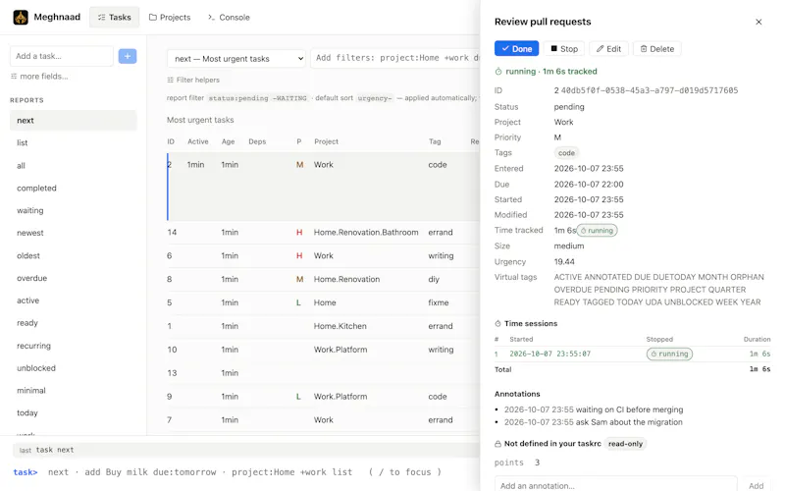
Task: Open the oldest report
Action: pyautogui.click(x=73, y=255)
